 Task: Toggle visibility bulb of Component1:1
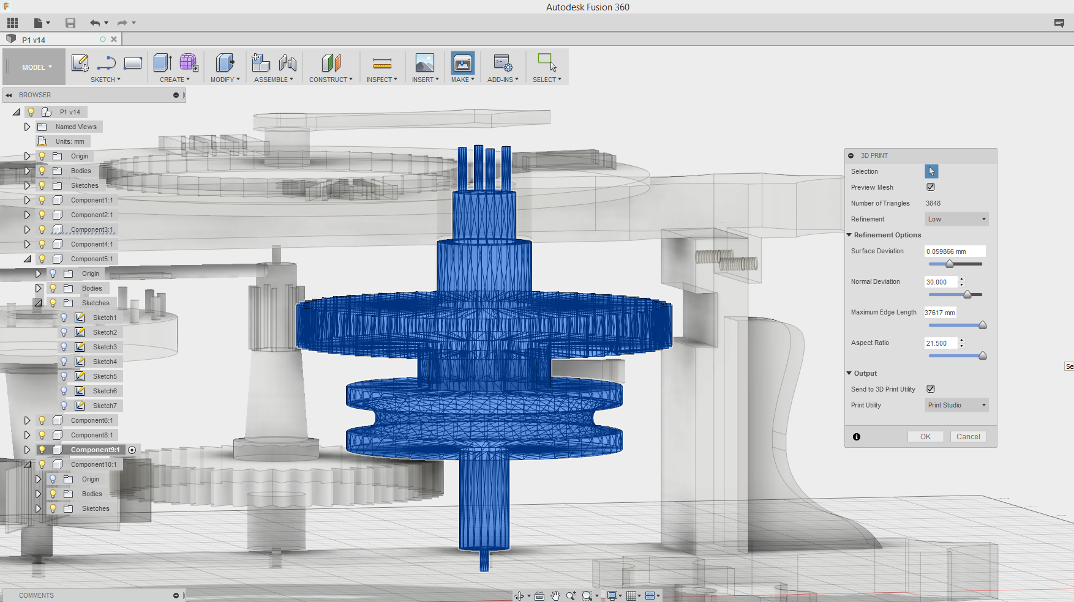pos(42,200)
